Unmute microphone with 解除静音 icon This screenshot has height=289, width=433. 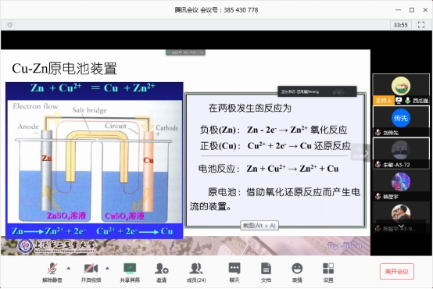(52, 272)
